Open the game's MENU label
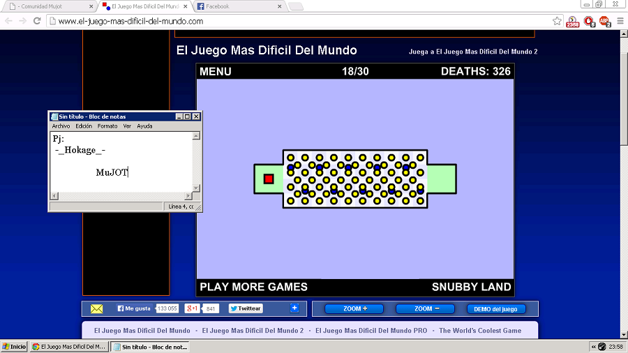Image resolution: width=628 pixels, height=353 pixels. point(215,71)
